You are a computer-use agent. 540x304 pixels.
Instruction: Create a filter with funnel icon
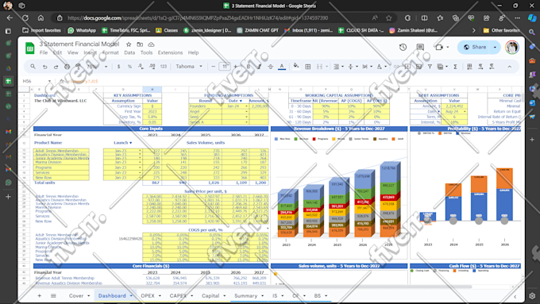coord(430,67)
